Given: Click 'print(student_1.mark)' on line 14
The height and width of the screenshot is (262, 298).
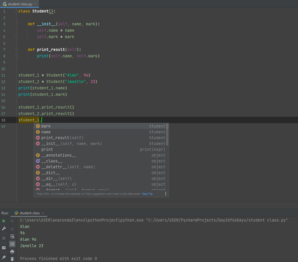Looking at the screenshot, I should (x=43, y=94).
